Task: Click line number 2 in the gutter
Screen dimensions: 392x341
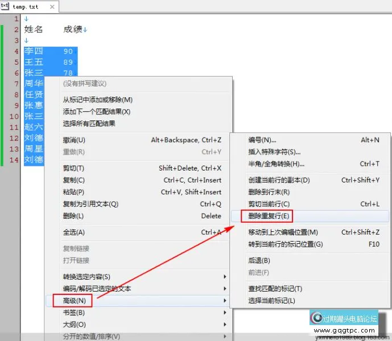Action: (x=16, y=30)
